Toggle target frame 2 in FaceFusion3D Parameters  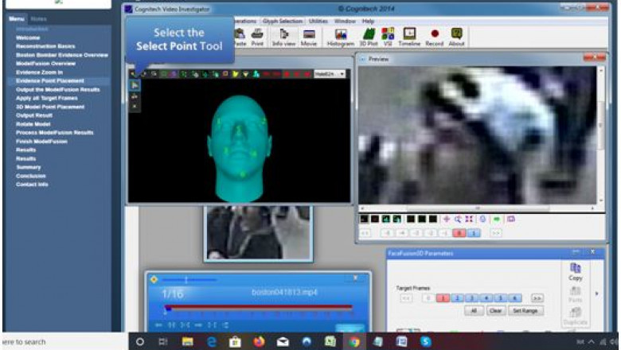458,298
